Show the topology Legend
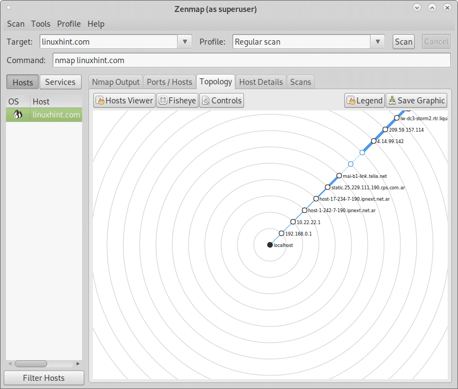Image resolution: width=458 pixels, height=389 pixels. pos(364,101)
